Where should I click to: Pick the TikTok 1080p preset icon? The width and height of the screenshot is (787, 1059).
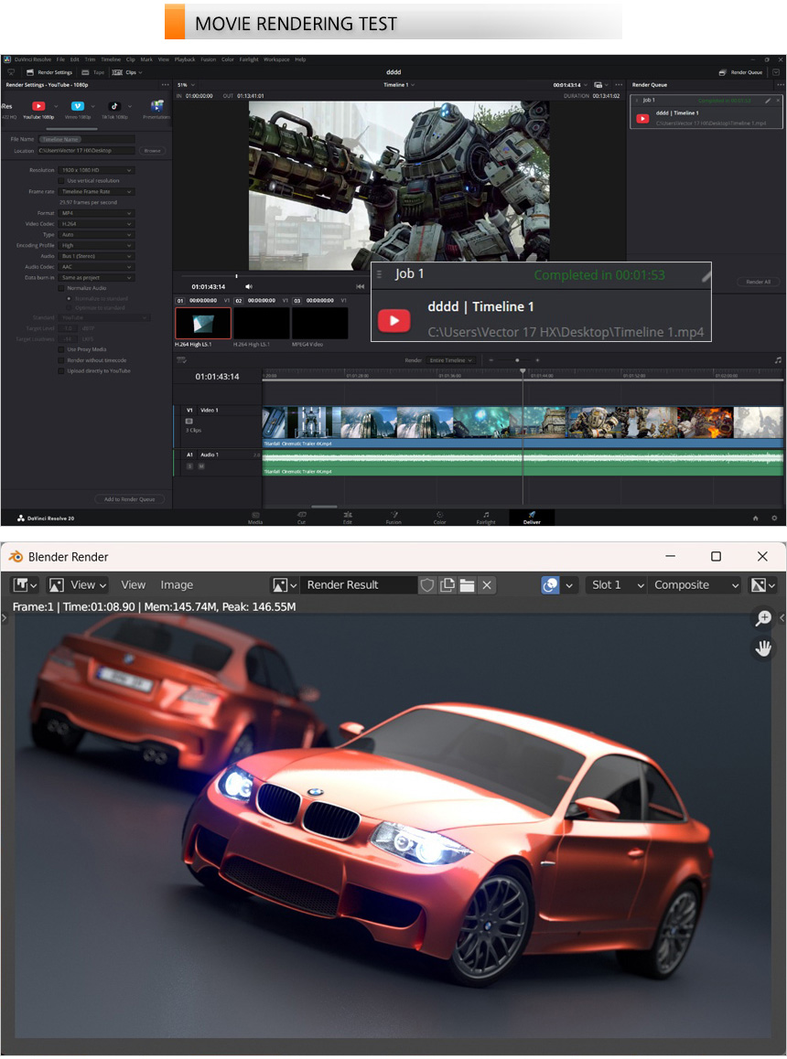114,106
